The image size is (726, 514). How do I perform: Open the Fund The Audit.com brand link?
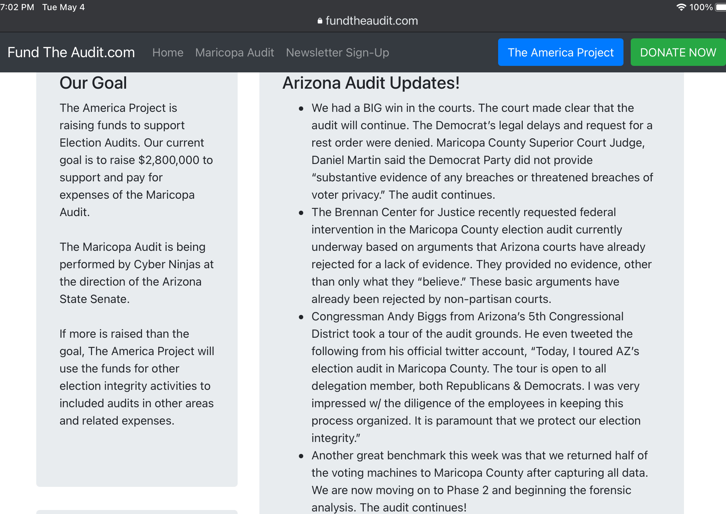click(71, 52)
